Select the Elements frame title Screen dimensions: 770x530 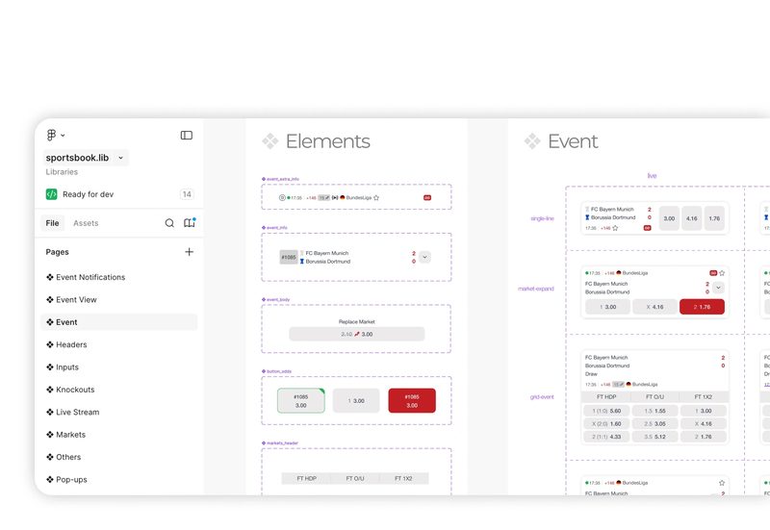point(328,141)
